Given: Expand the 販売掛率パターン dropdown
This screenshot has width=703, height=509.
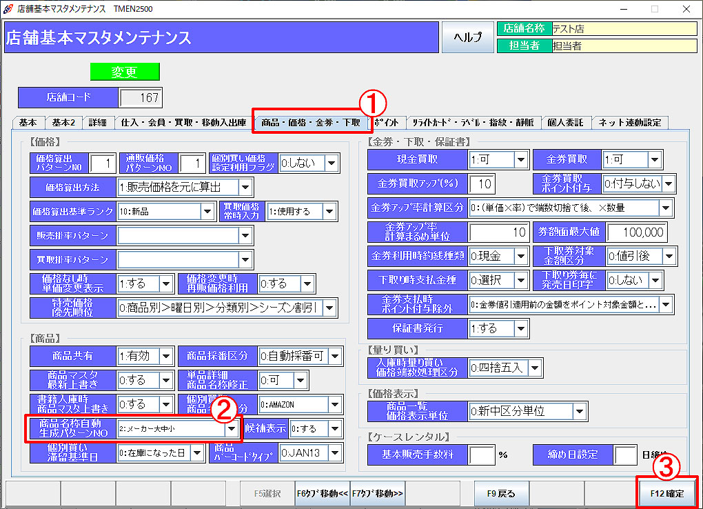Looking at the screenshot, I should 246,236.
